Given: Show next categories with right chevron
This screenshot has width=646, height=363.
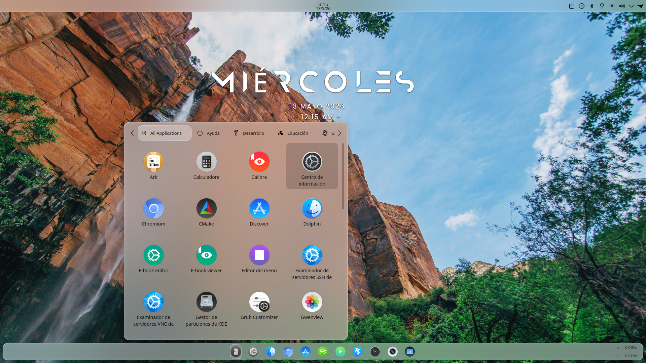Looking at the screenshot, I should point(339,133).
